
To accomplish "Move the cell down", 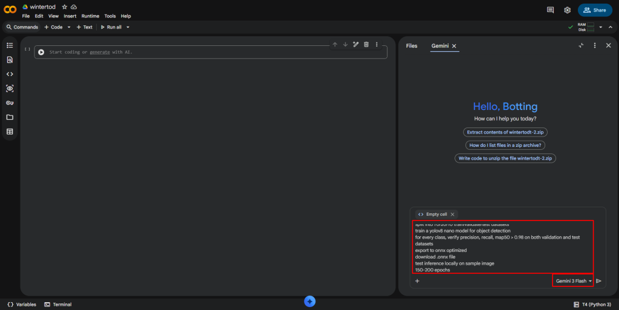I will coord(345,45).
